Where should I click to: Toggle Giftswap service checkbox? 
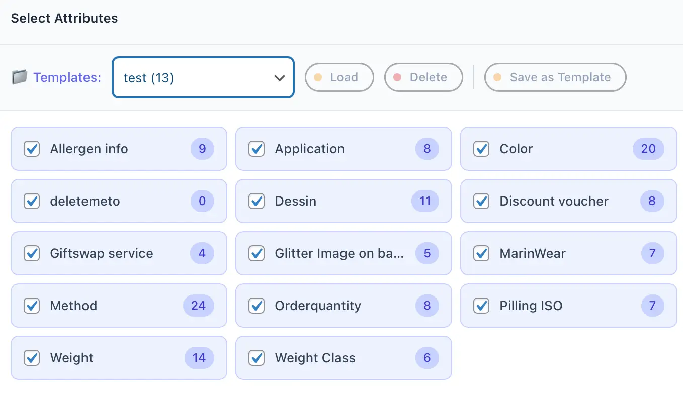[32, 254]
